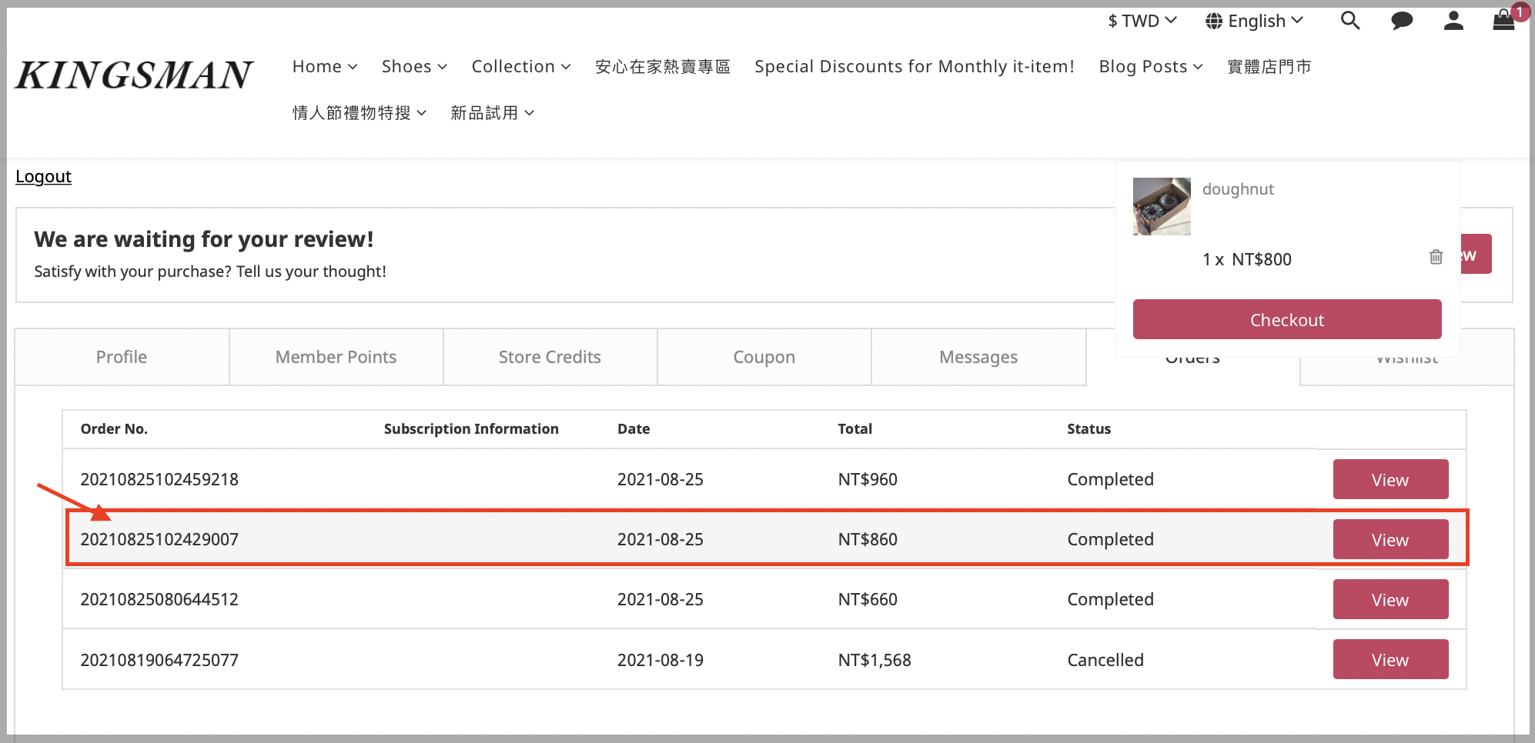The width and height of the screenshot is (1535, 743).
Task: Click the doughnut product thumbnail
Action: click(x=1162, y=206)
